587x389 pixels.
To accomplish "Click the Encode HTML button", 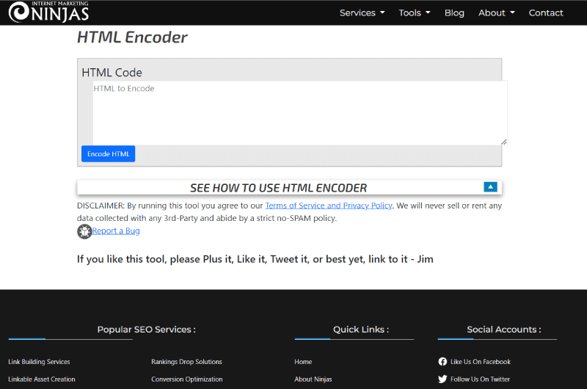I will click(x=108, y=154).
